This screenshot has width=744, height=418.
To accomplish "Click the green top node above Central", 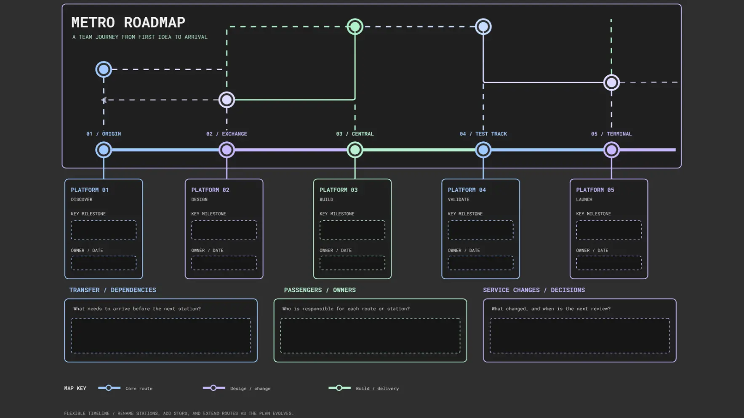I will (x=355, y=26).
